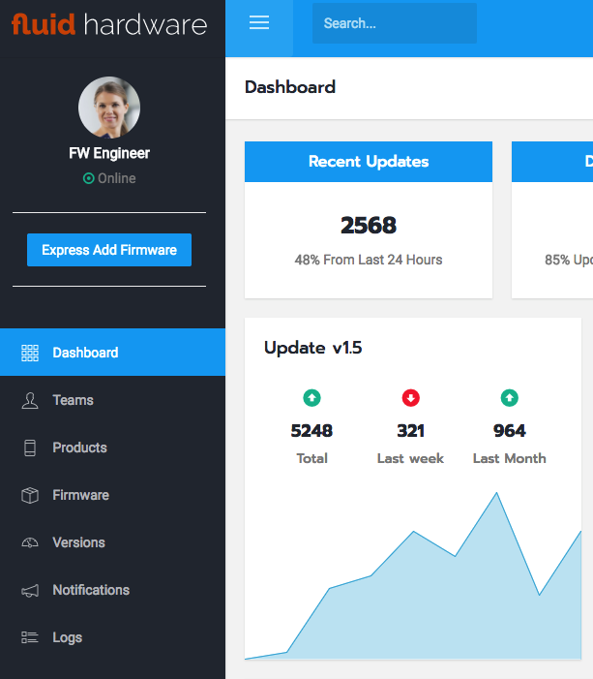Click the green Total up-arrow icon
The image size is (593, 679).
(311, 398)
